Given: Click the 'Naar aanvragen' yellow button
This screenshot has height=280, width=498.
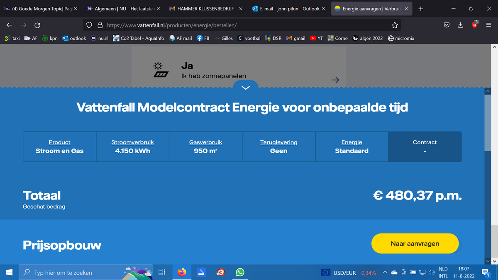Looking at the screenshot, I should coord(415,243).
